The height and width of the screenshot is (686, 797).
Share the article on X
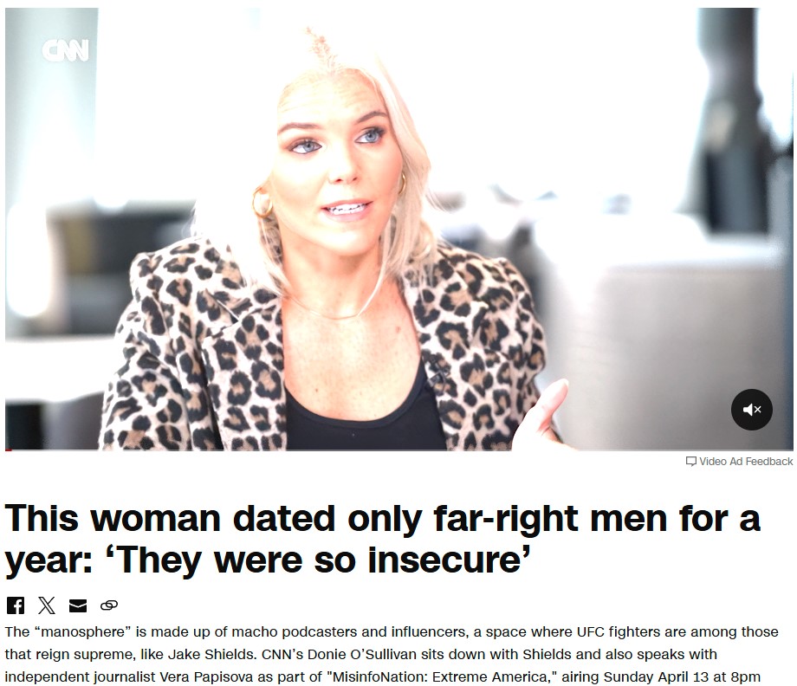tap(46, 605)
